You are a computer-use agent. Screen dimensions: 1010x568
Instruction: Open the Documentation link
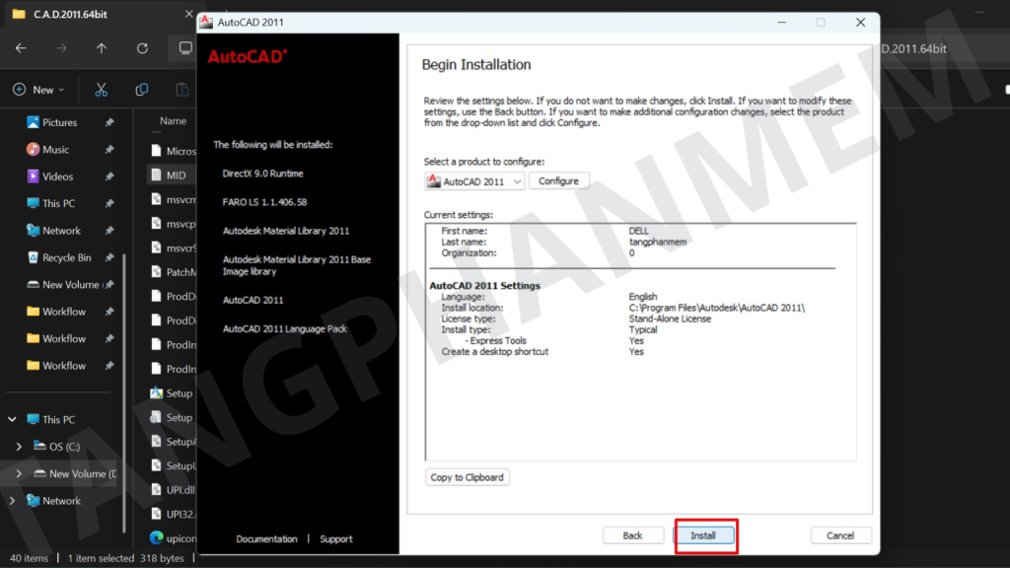pyautogui.click(x=266, y=539)
